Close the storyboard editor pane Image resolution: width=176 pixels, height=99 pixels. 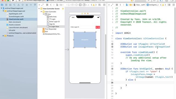(x=39, y=5)
